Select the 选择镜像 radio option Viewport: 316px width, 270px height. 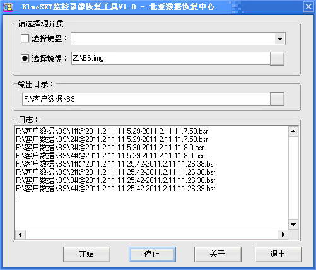click(25, 58)
